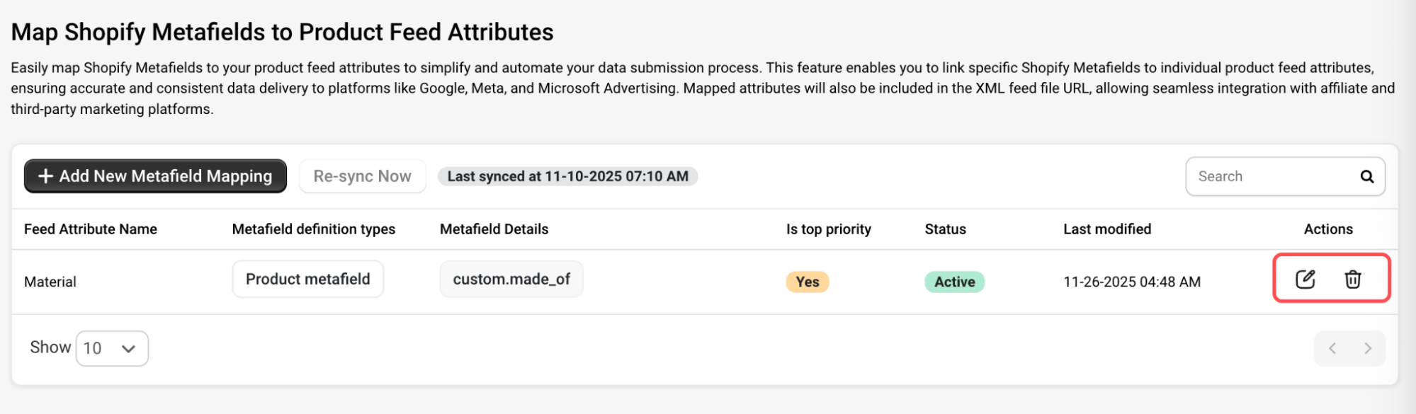Click the Last synced timestamp badge
This screenshot has width=1416, height=414.
point(567,176)
